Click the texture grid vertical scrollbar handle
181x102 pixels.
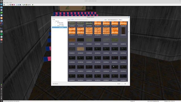[128, 32]
